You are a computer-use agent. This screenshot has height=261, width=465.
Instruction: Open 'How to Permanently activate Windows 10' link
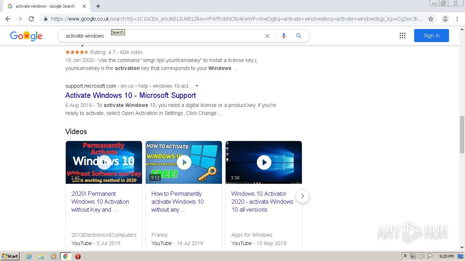178,202
